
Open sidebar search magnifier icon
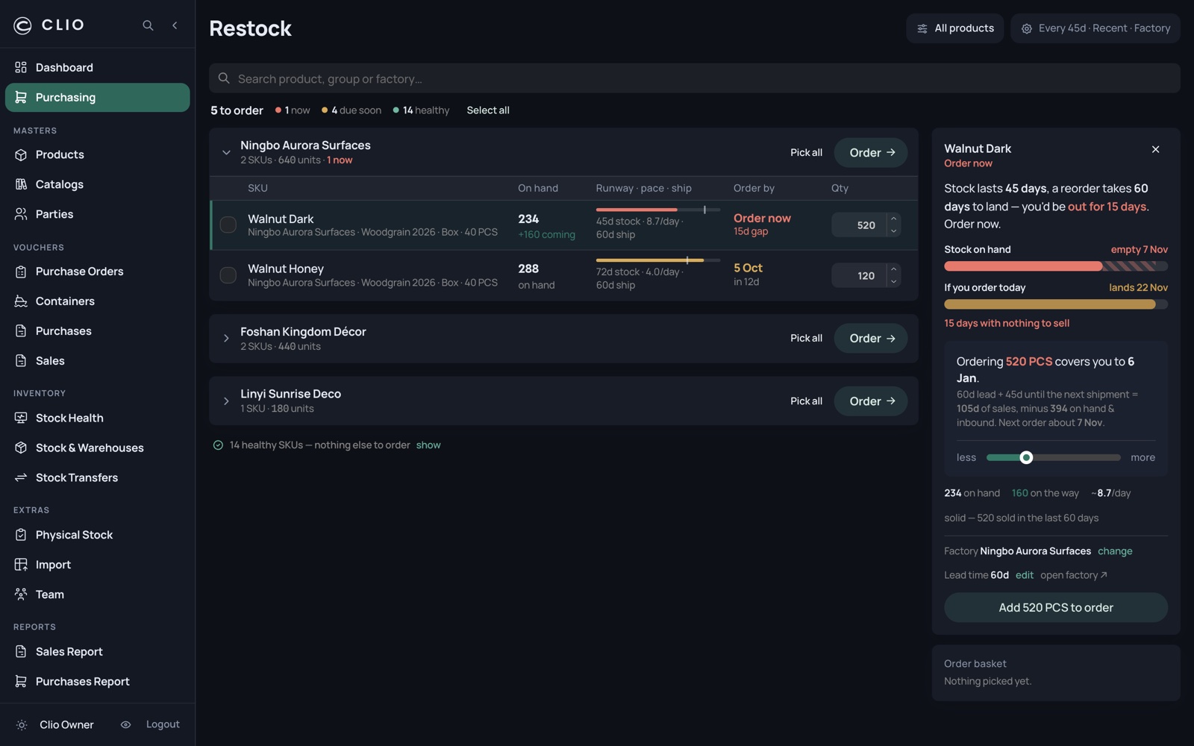coord(148,25)
